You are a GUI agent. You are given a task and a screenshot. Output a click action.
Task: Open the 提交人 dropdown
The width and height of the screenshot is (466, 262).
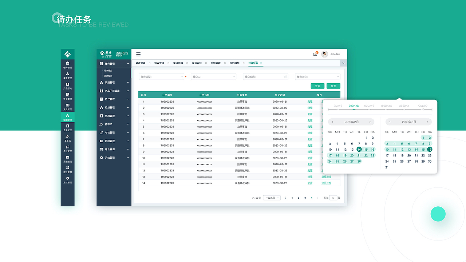(x=213, y=77)
